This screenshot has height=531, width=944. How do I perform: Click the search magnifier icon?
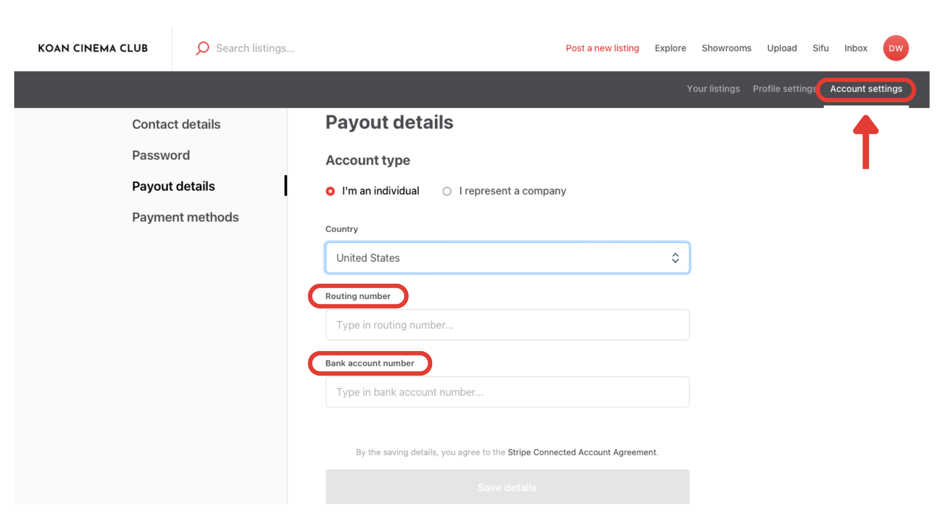[202, 48]
